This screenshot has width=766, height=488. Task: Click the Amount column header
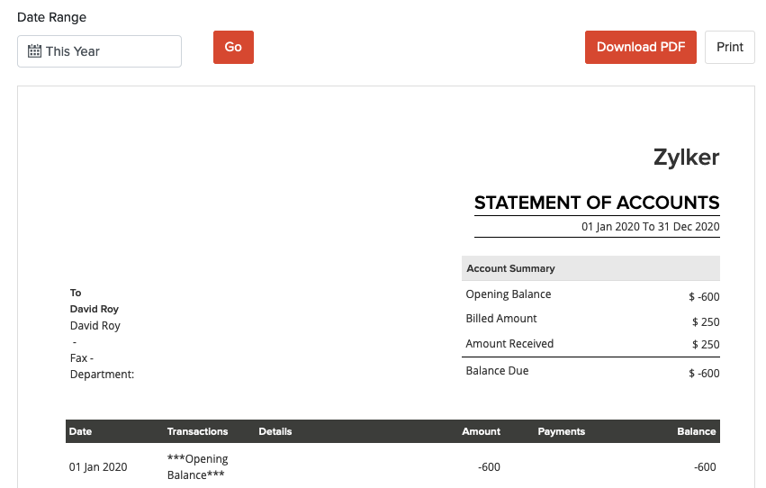(x=481, y=431)
